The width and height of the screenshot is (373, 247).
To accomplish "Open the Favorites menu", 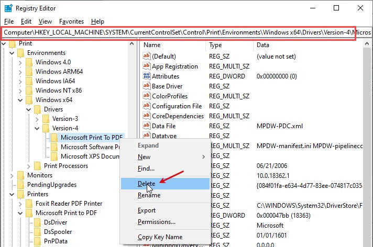I will [71, 21].
